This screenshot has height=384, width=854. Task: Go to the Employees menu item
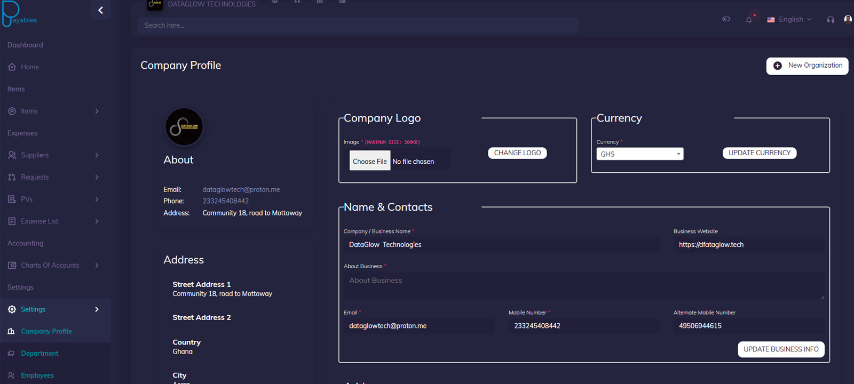point(37,375)
